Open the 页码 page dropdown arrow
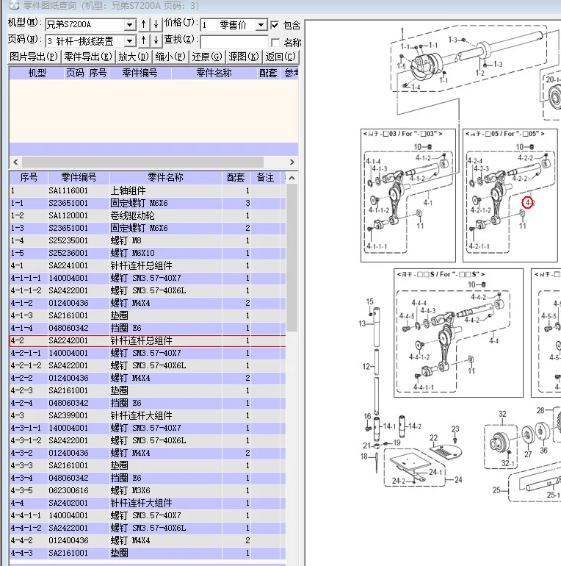The height and width of the screenshot is (566, 561). coord(130,40)
